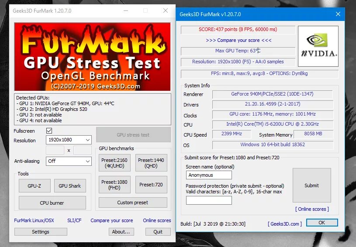
Task: Submit the benchmark score
Action: click(312, 185)
